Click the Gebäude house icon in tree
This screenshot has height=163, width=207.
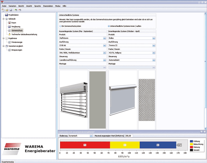click(6, 19)
